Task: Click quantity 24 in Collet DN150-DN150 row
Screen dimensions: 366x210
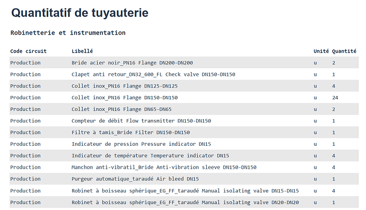Action: tap(335, 98)
